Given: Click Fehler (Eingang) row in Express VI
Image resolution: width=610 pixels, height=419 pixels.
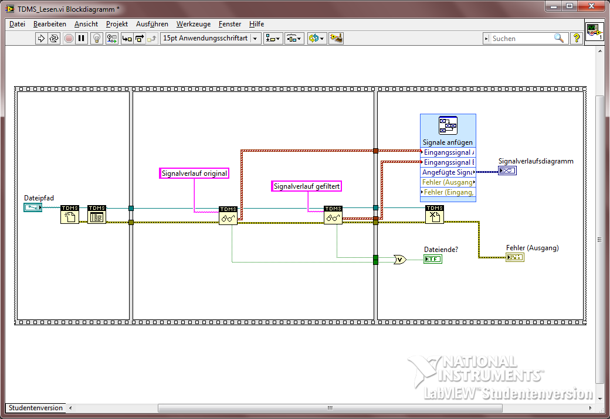Looking at the screenshot, I should (x=448, y=192).
